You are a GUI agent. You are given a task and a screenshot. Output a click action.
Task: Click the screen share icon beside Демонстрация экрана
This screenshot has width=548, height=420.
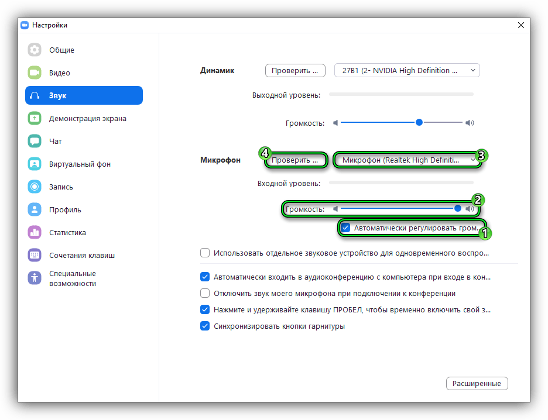point(34,118)
